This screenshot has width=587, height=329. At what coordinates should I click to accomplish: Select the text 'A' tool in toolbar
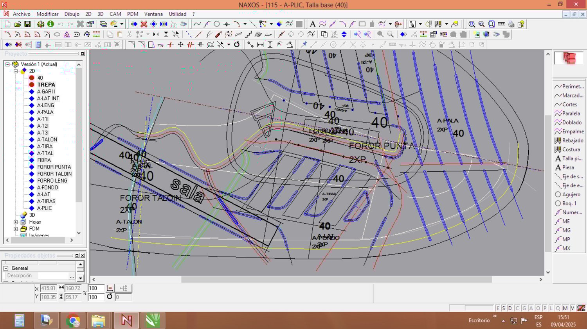pyautogui.click(x=312, y=24)
